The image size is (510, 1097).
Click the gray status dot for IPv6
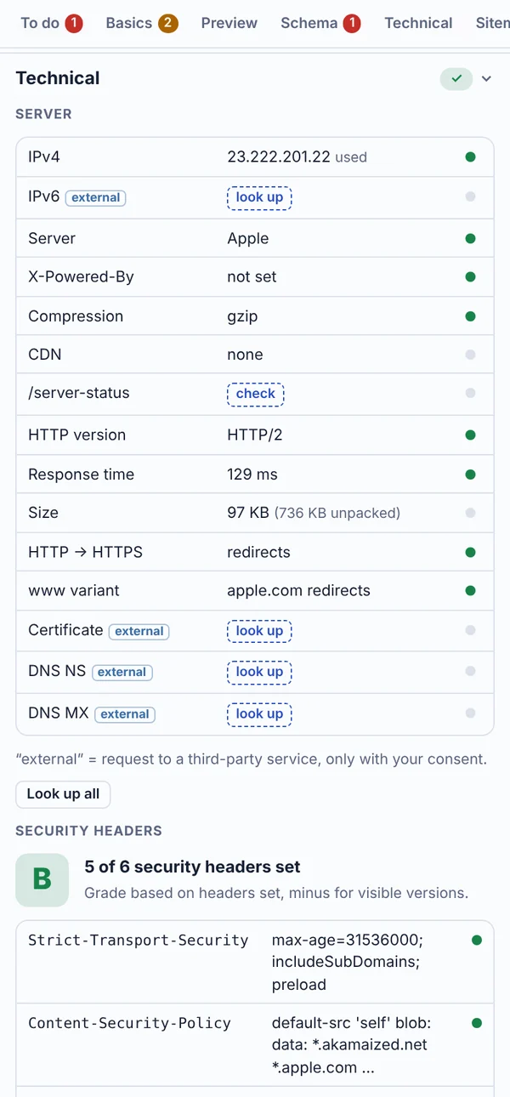tap(471, 197)
